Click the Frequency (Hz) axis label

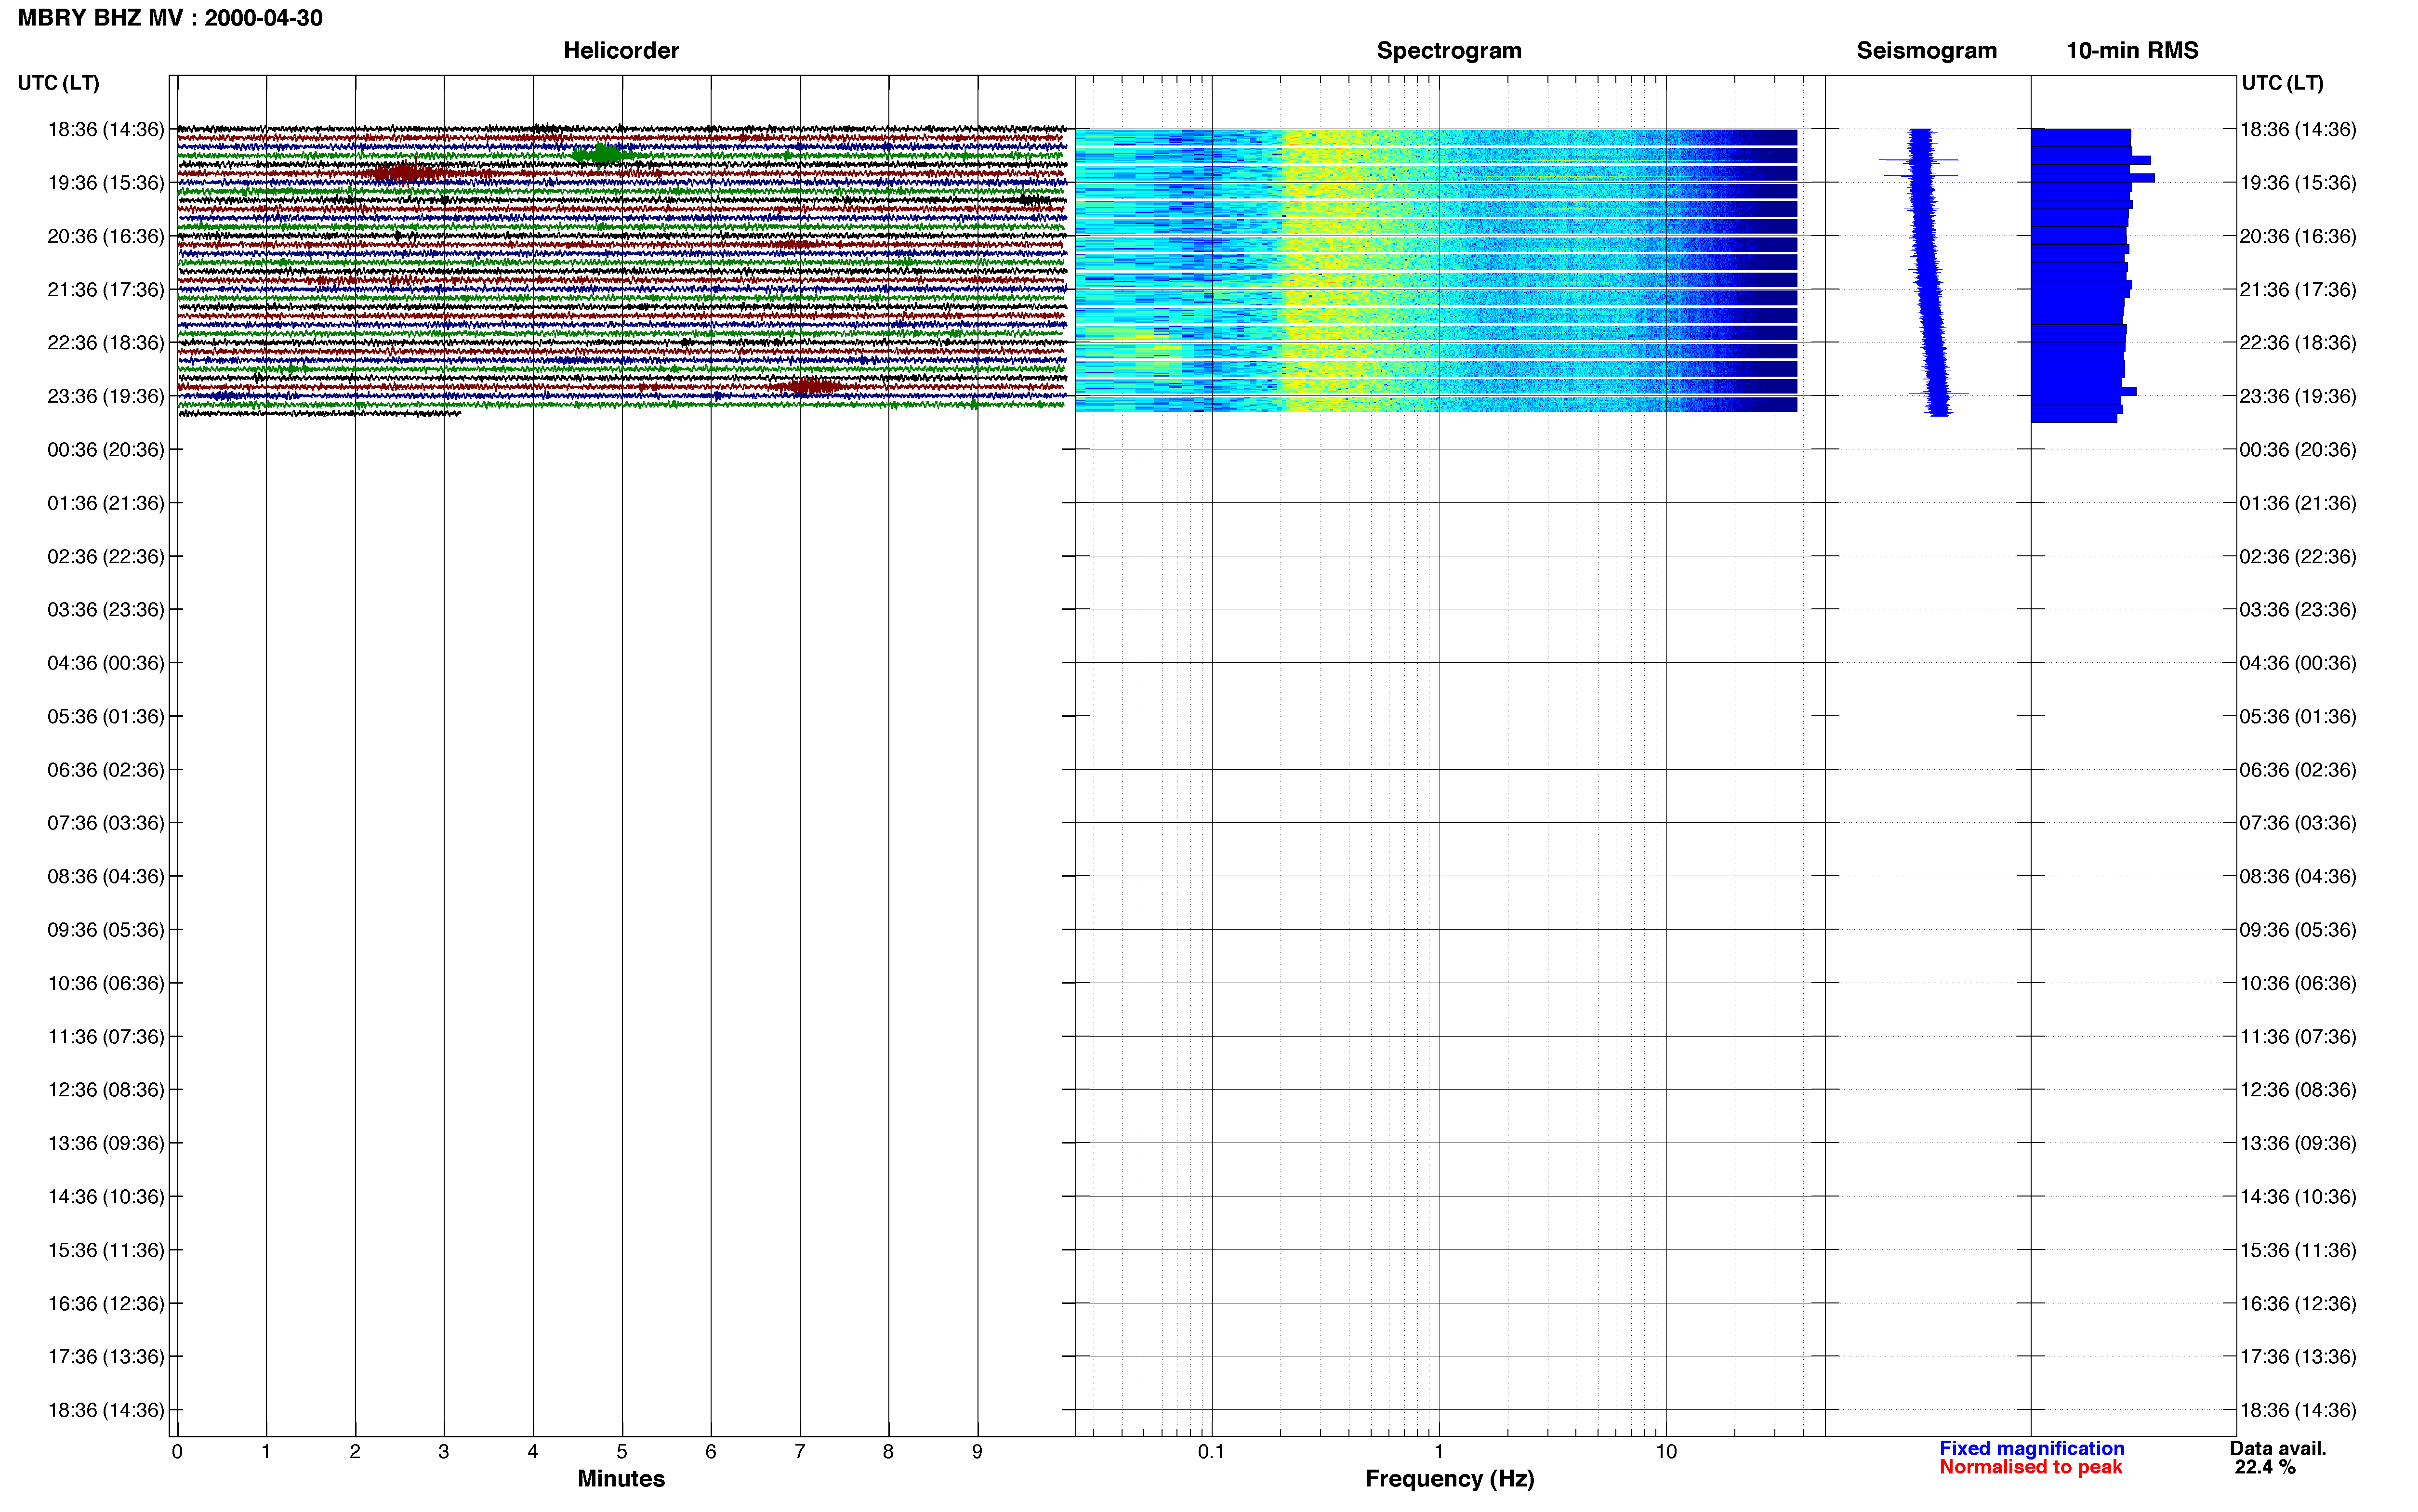[1449, 1479]
